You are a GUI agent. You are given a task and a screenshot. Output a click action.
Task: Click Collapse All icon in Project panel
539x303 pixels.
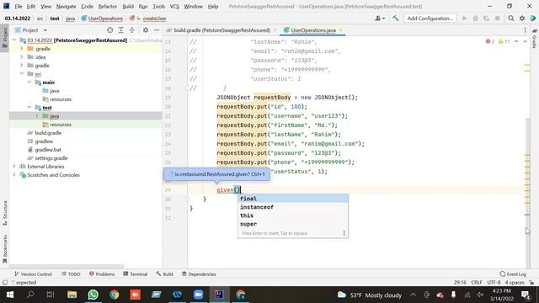click(x=132, y=30)
